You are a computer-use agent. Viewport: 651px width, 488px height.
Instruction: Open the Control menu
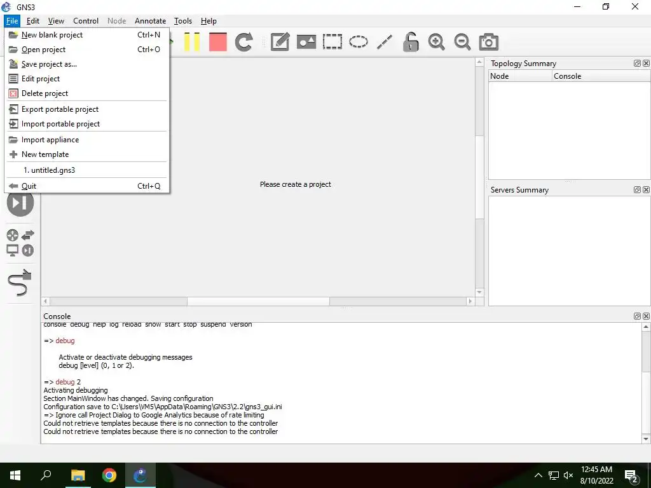(86, 21)
